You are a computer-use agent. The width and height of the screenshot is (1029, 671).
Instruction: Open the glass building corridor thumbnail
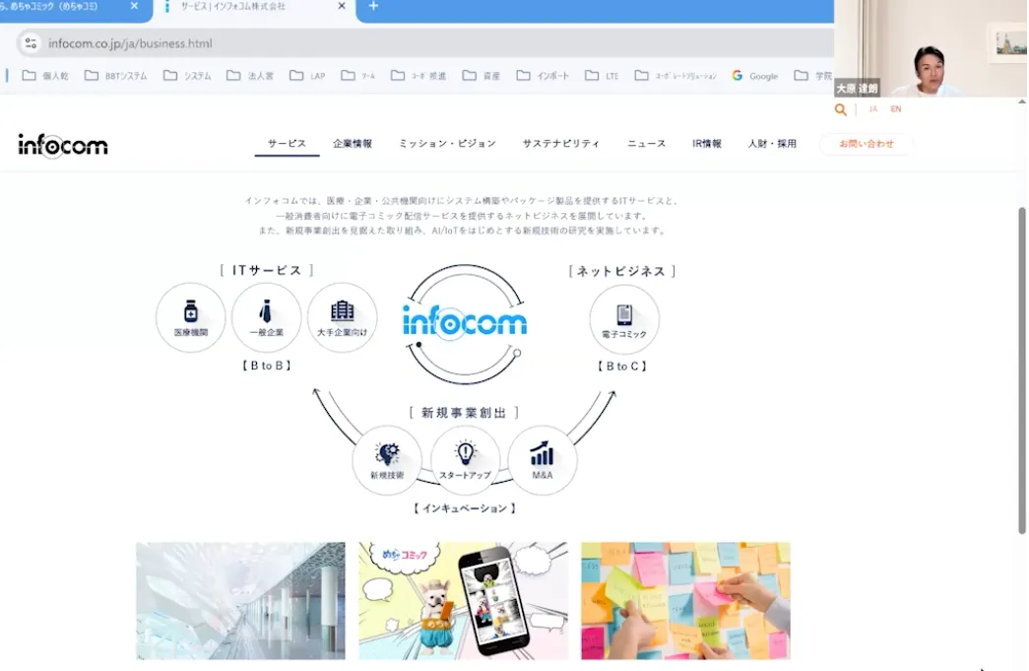[241, 601]
